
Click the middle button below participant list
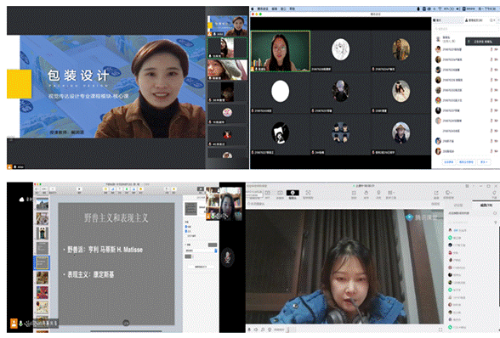coord(466,162)
